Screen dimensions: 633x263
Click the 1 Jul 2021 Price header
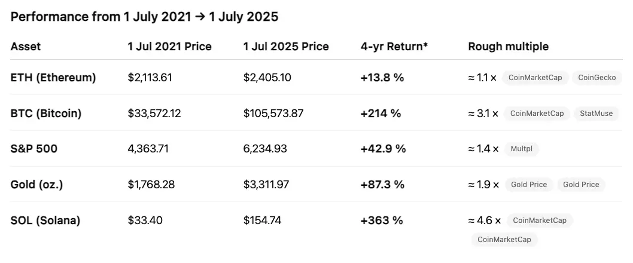(x=169, y=47)
